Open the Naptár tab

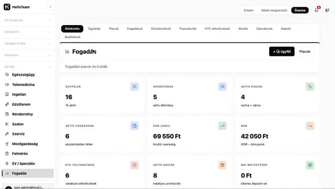286,29
